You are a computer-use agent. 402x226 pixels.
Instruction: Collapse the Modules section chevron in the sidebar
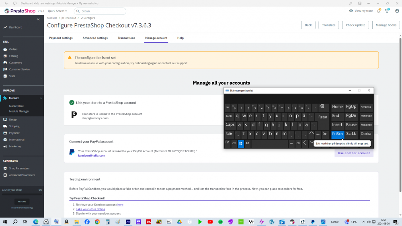pos(41,98)
